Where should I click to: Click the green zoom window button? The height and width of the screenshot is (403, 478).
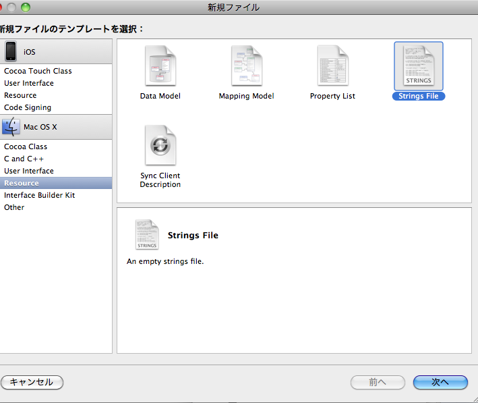pos(26,7)
